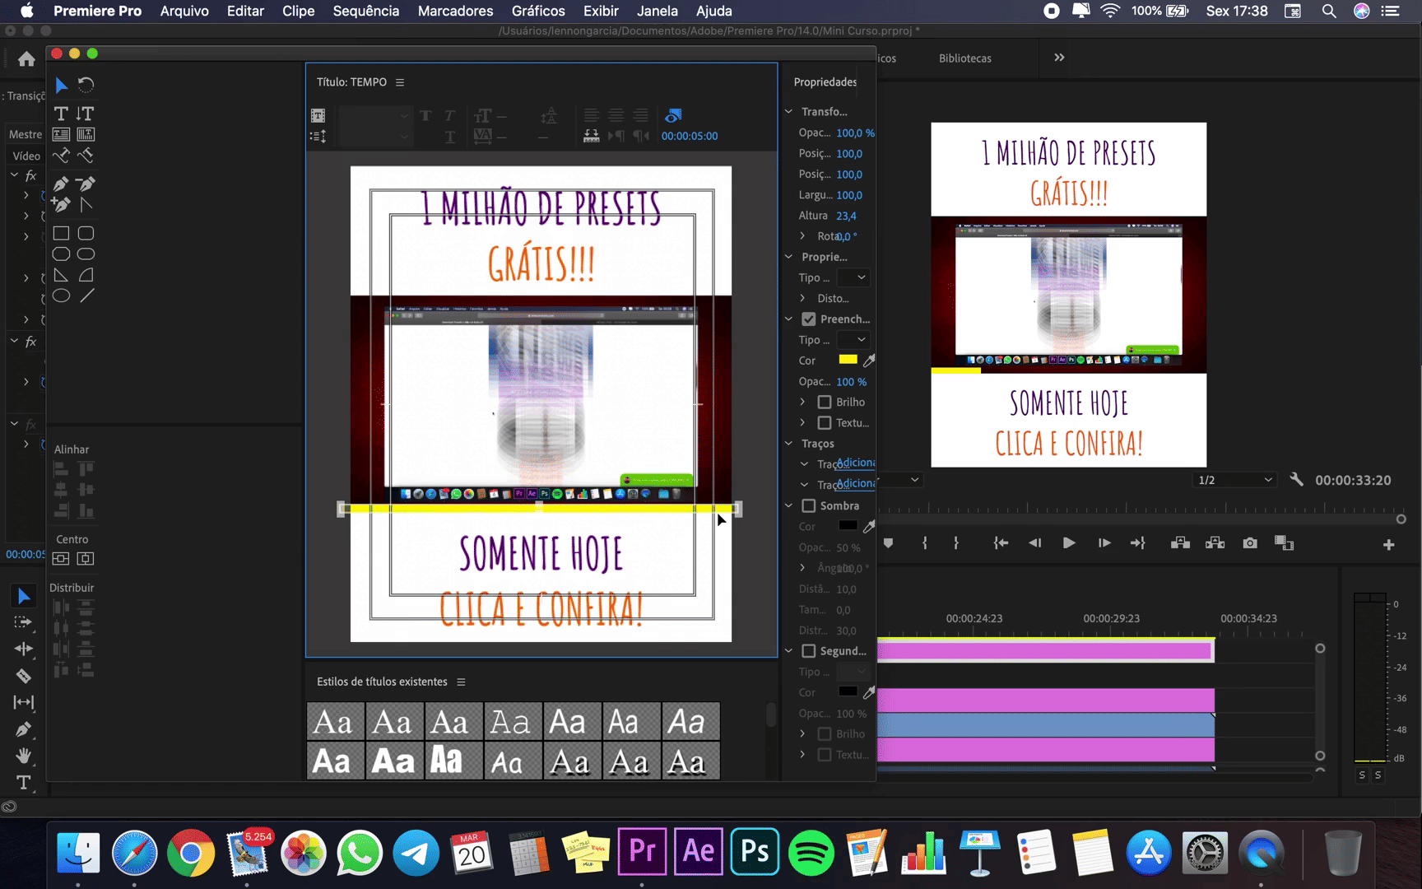The image size is (1422, 889).
Task: Click the Export Frame camera icon
Action: (1250, 543)
